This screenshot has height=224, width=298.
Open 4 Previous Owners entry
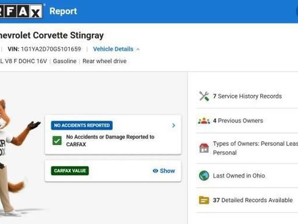click(238, 121)
